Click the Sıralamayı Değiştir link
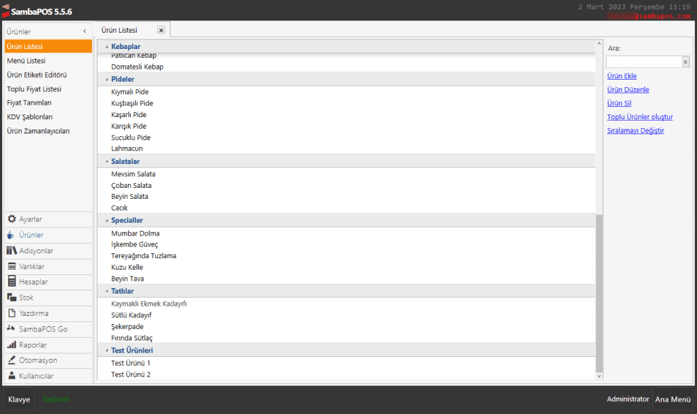The width and height of the screenshot is (697, 414). pos(635,131)
